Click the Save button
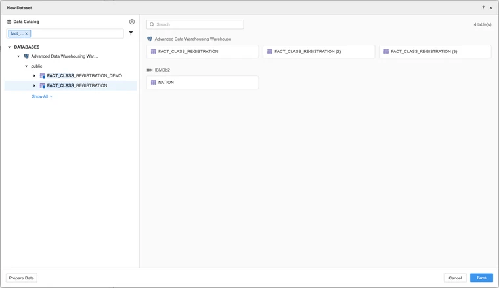 pyautogui.click(x=481, y=278)
